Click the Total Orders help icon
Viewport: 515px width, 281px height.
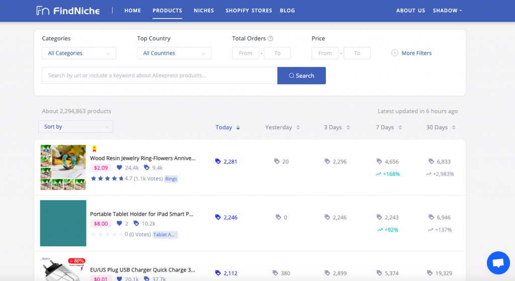(x=270, y=38)
